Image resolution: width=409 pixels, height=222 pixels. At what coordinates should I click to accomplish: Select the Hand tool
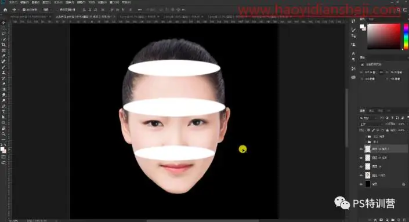3,129
